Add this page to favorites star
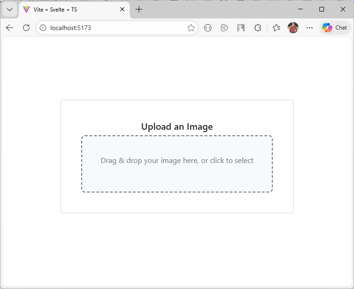354x289 pixels. 191,28
